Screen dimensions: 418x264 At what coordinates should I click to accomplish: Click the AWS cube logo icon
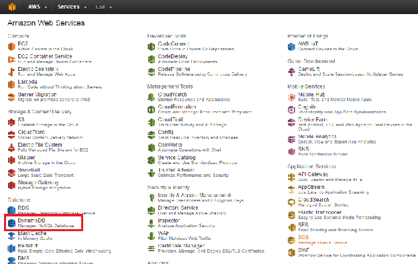tap(12, 7)
